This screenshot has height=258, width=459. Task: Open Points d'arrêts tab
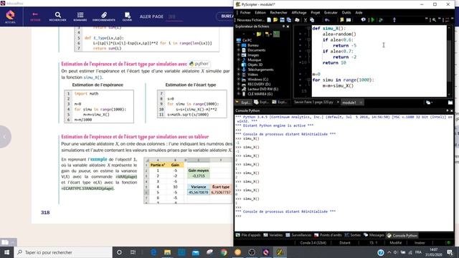click(x=328, y=235)
